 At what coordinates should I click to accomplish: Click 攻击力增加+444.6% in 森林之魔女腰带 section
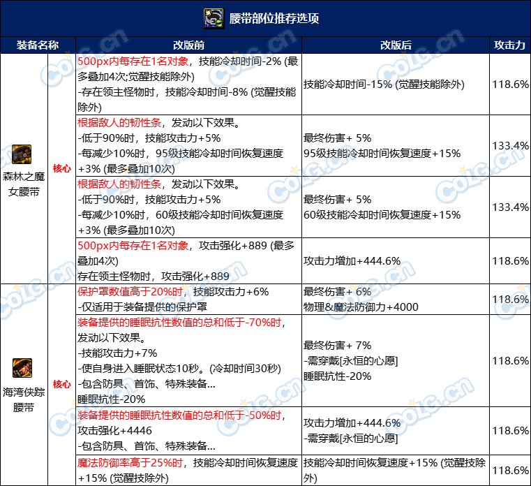click(352, 261)
